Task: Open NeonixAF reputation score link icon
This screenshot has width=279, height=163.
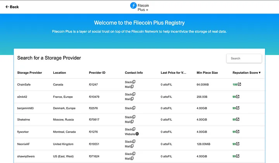Action: [238, 144]
